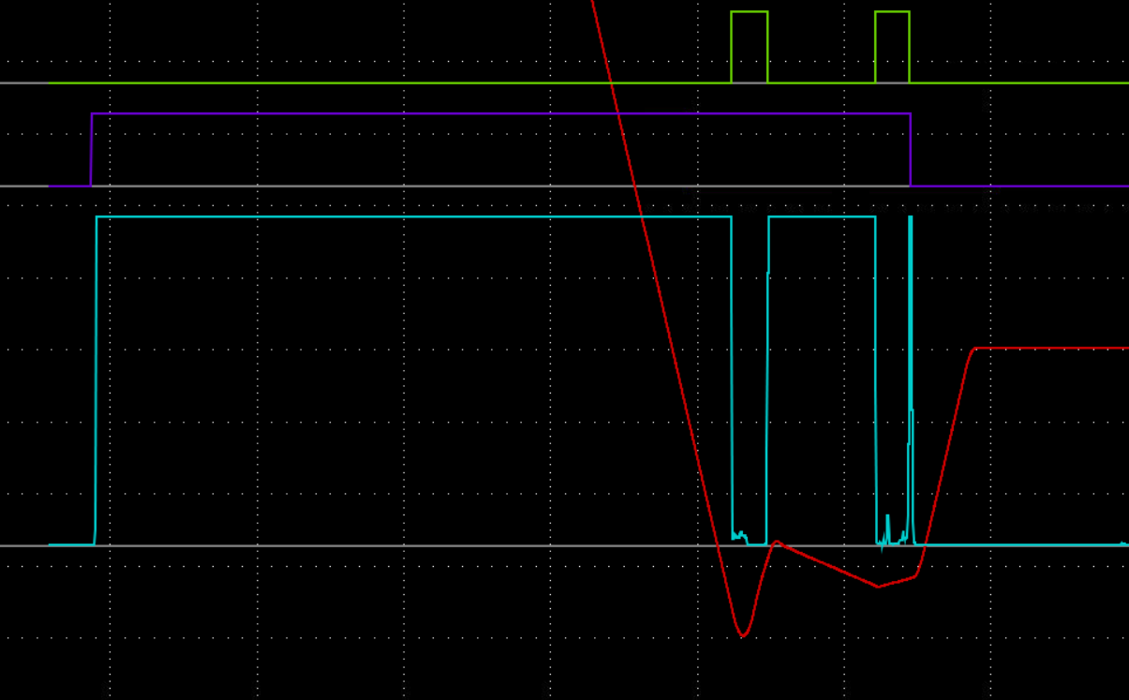The height and width of the screenshot is (700, 1129).
Task: Click the long cyan high plateau
Action: click(x=412, y=217)
